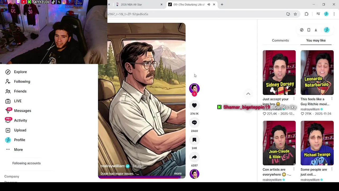Open options for 'Some people are just evil' card

332,169
